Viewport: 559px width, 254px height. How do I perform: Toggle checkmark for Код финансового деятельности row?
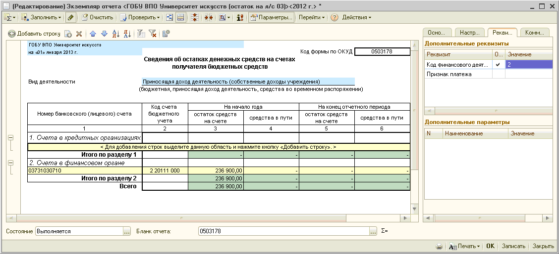point(498,64)
